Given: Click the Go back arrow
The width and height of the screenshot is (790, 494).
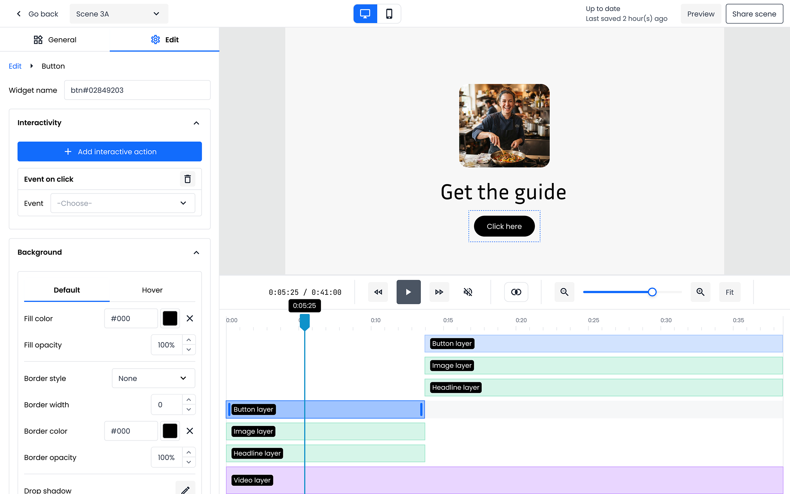Looking at the screenshot, I should 19,14.
